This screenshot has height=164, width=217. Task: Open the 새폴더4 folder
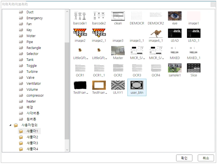point(32,149)
